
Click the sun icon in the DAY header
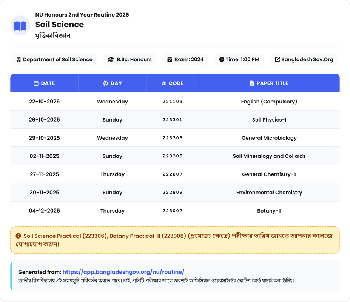coord(105,83)
